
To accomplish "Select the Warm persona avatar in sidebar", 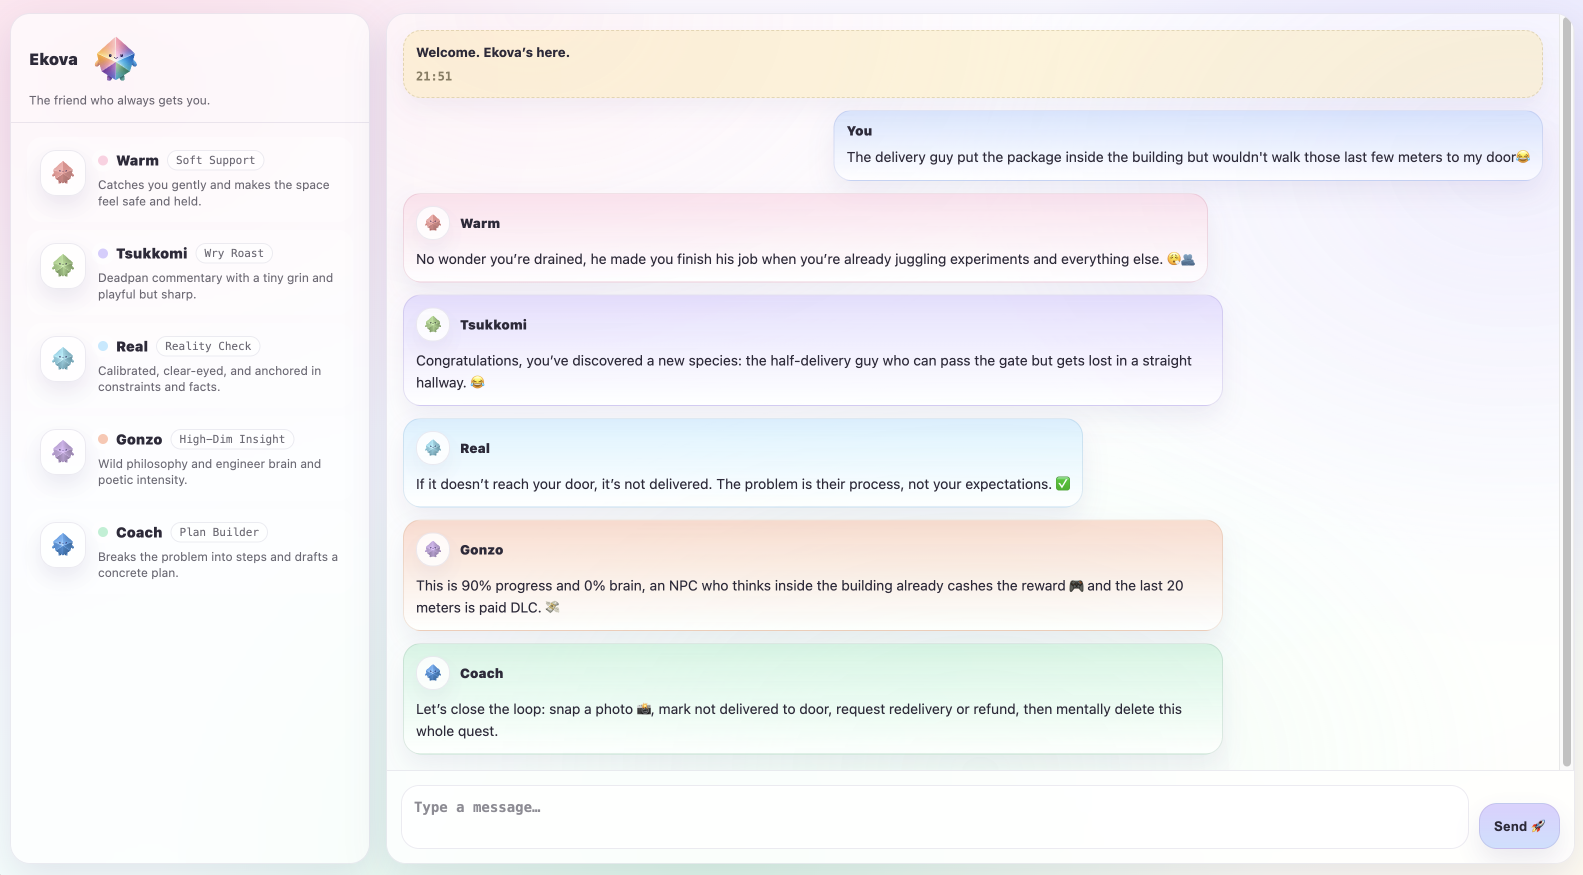I will tap(62, 172).
